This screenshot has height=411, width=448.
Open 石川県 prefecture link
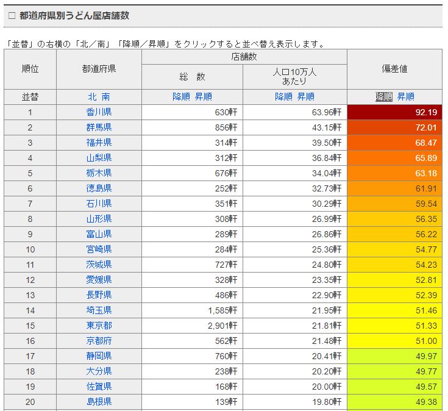pos(99,204)
